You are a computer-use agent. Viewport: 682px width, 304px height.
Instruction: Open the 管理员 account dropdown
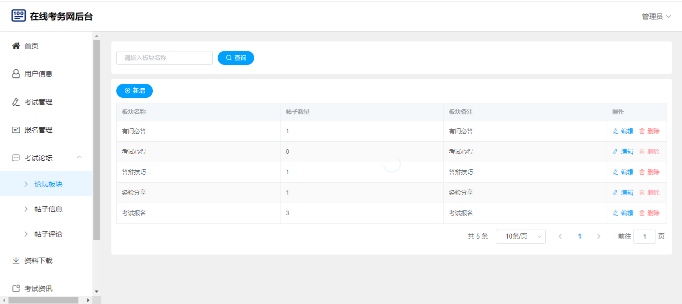point(657,16)
